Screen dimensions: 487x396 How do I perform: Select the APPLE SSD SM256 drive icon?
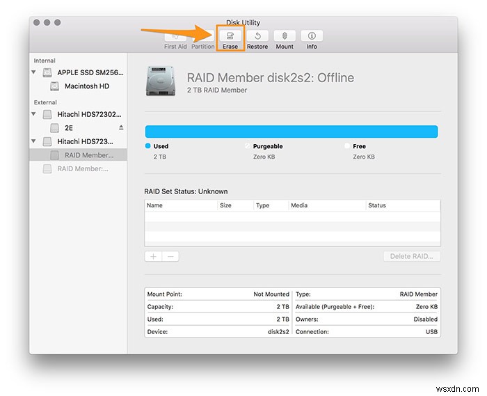[47, 72]
